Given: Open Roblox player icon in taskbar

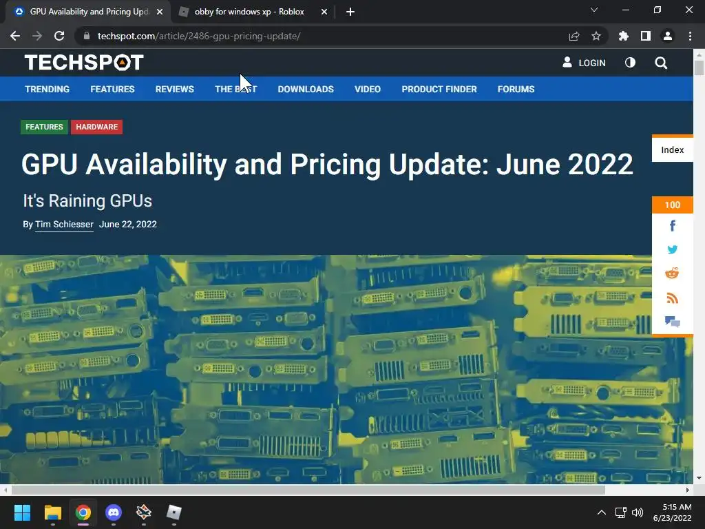Looking at the screenshot, I should point(174,512).
